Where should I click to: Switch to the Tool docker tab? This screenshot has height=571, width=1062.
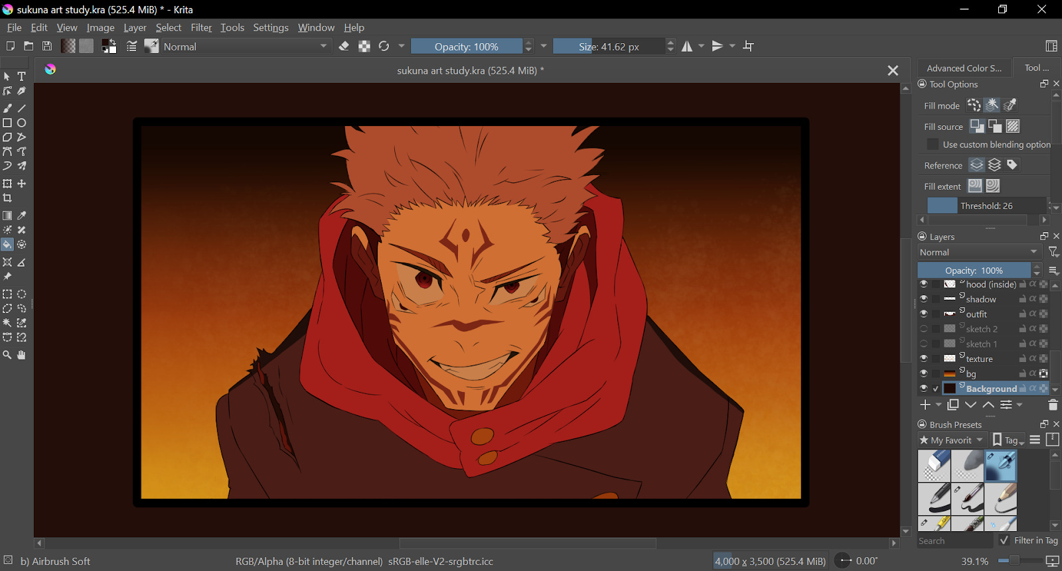(x=1037, y=68)
